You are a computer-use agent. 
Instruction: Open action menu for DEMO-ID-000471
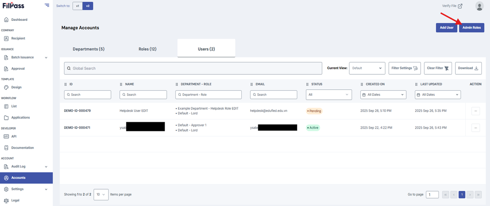475,128
